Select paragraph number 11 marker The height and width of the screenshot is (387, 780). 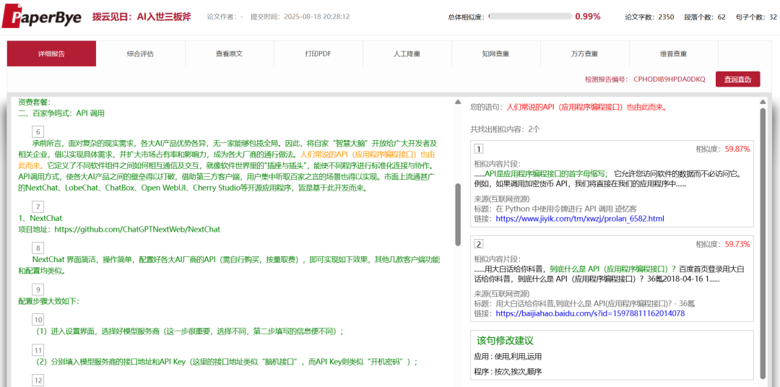click(x=38, y=350)
